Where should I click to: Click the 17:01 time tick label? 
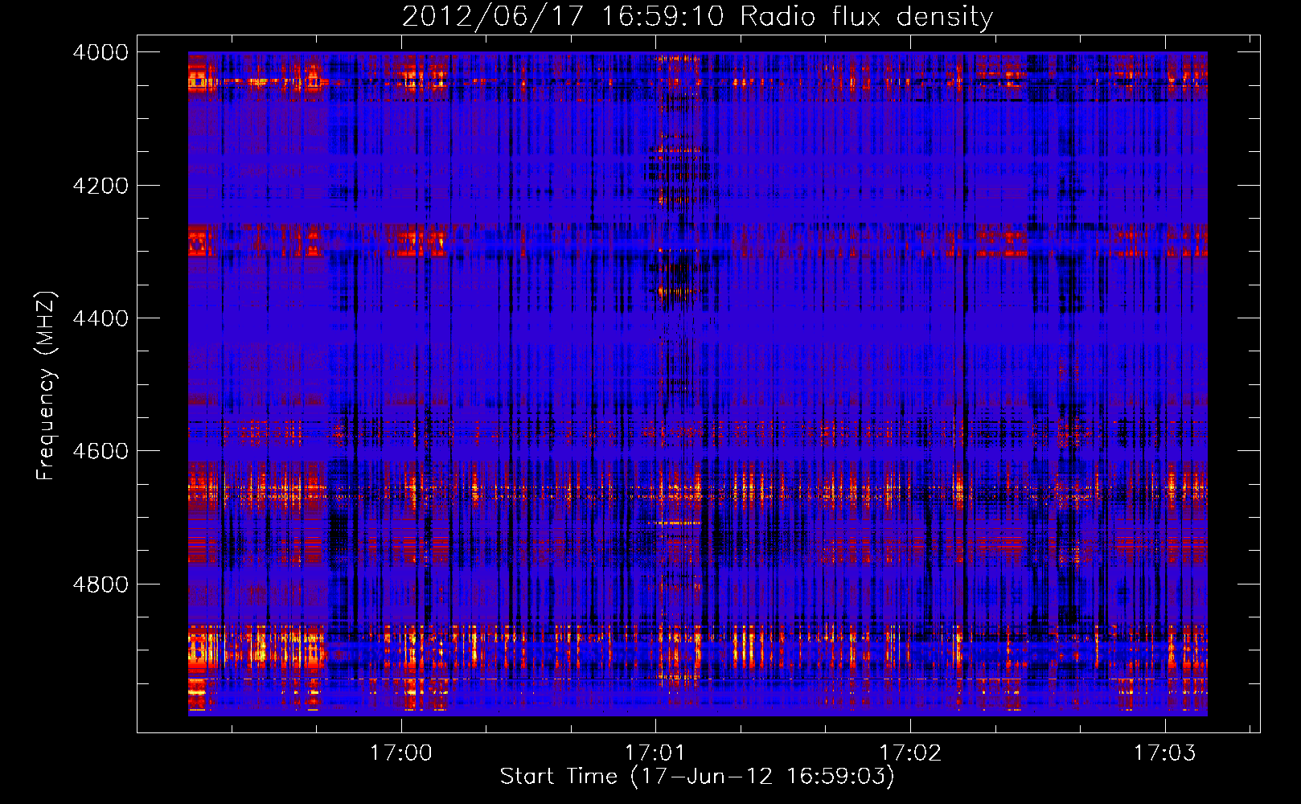(655, 753)
